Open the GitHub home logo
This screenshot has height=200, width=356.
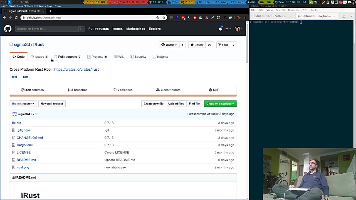pos(8,29)
